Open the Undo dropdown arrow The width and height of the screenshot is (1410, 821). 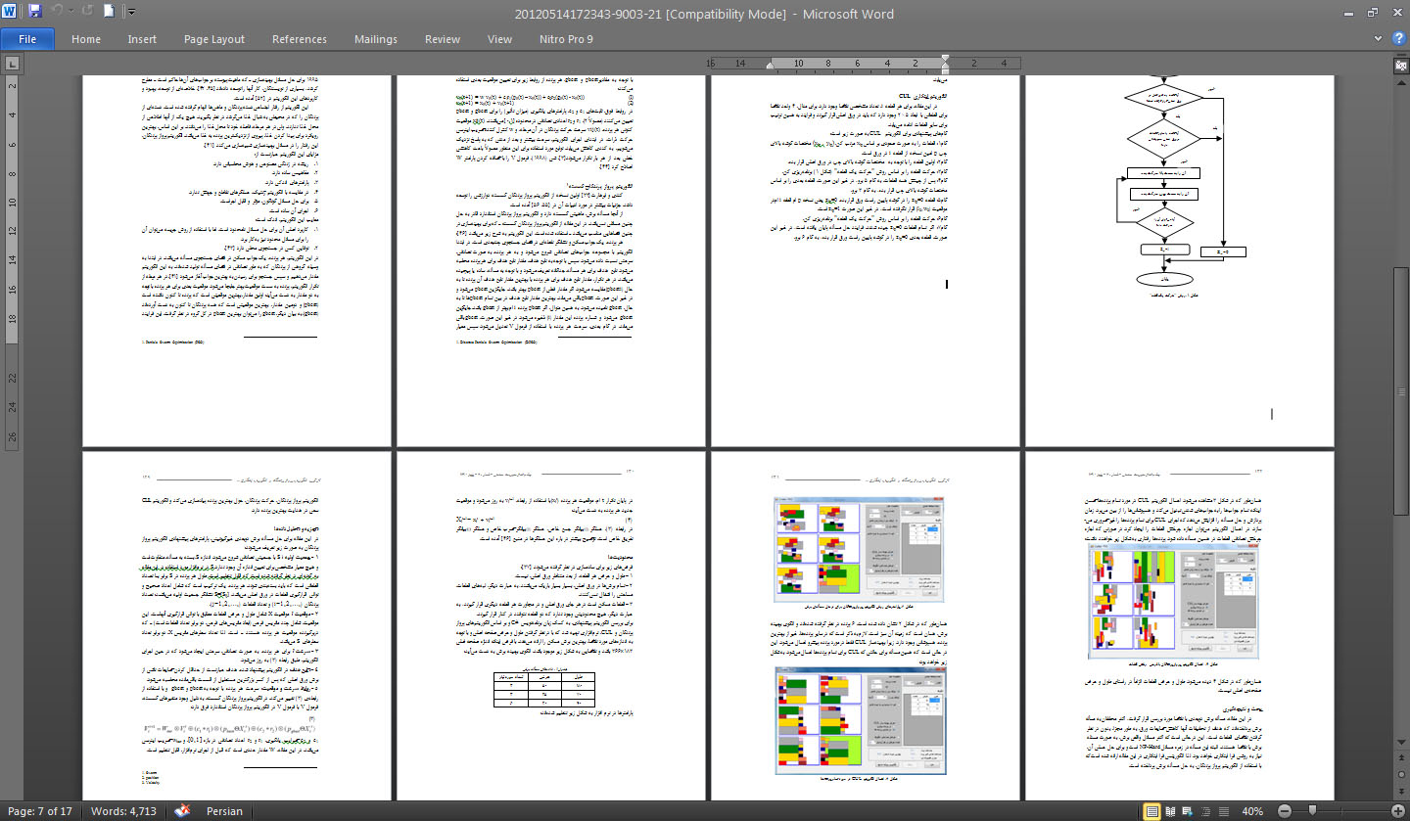71,10
